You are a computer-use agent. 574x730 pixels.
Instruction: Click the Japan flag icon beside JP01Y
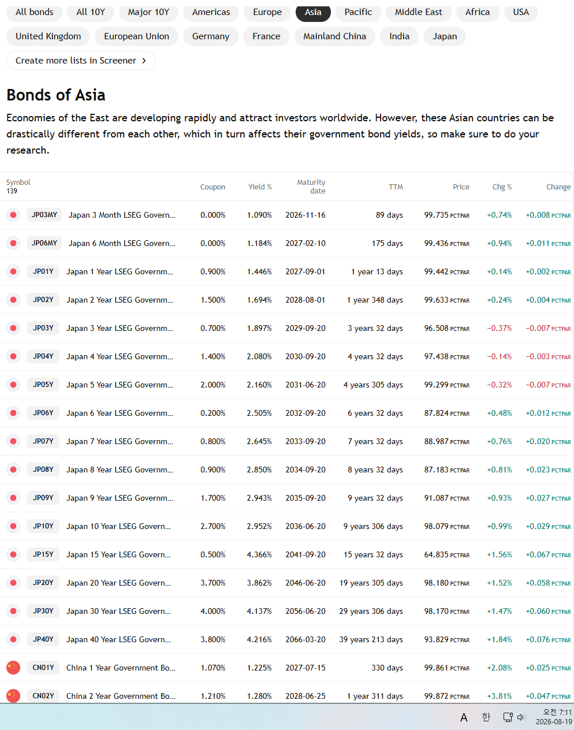point(13,271)
